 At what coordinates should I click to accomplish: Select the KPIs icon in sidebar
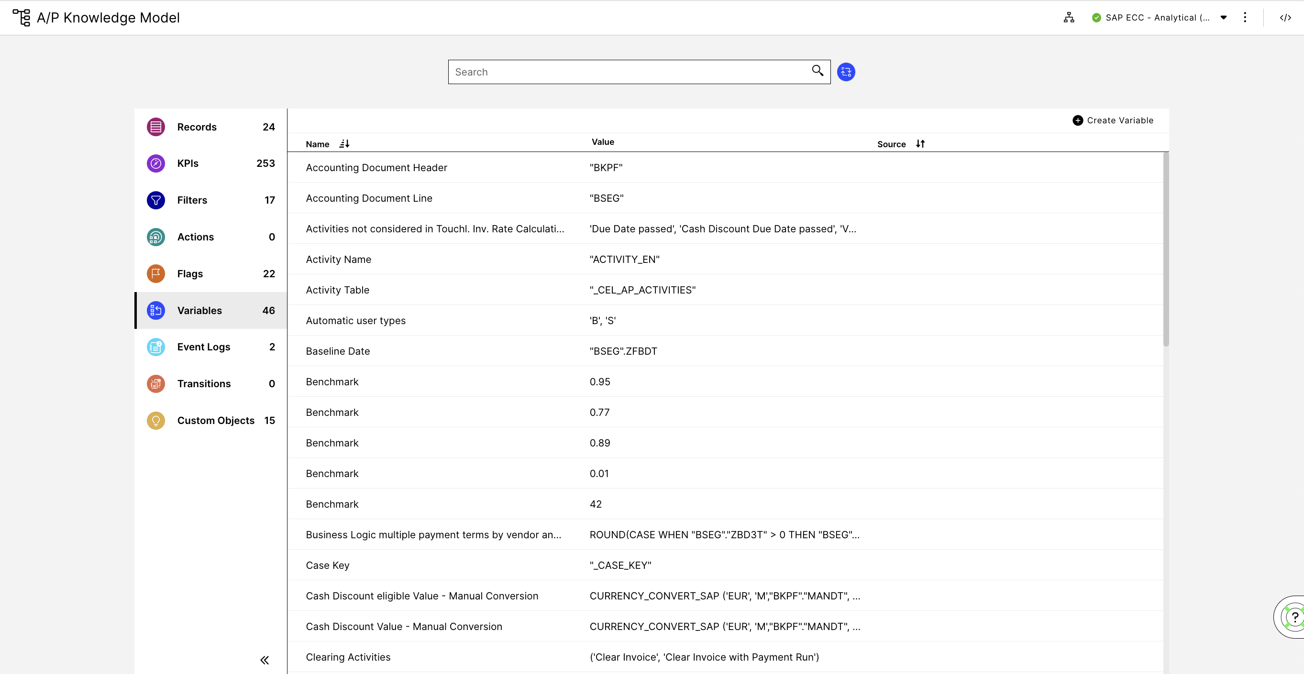(x=155, y=163)
